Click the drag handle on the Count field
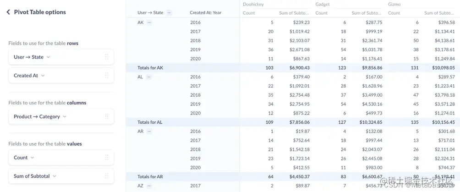The image size is (460, 192). [107, 158]
